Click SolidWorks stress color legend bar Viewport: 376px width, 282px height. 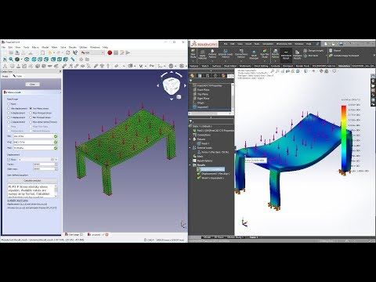pyautogui.click(x=344, y=139)
